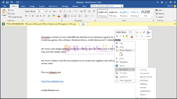Click Sign in at the top right
177x99 pixels.
coord(170,6)
